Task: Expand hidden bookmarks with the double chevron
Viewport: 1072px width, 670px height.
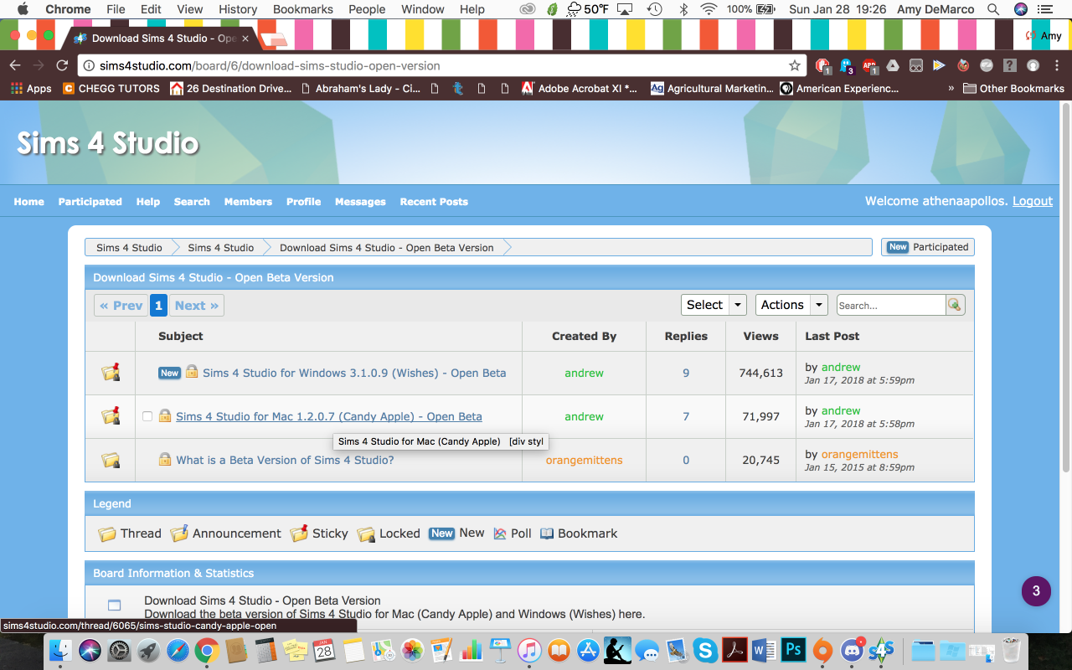Action: [951, 88]
